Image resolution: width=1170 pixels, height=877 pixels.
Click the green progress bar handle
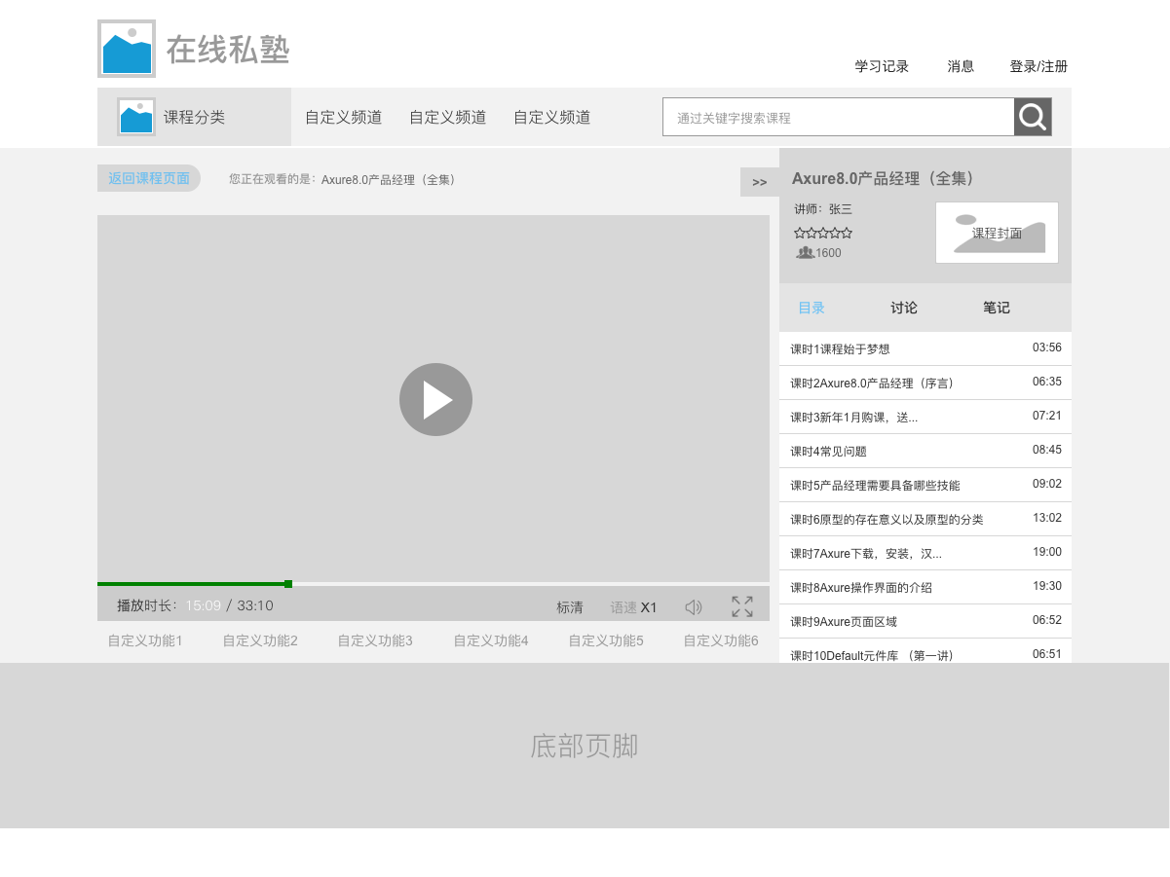pos(288,584)
